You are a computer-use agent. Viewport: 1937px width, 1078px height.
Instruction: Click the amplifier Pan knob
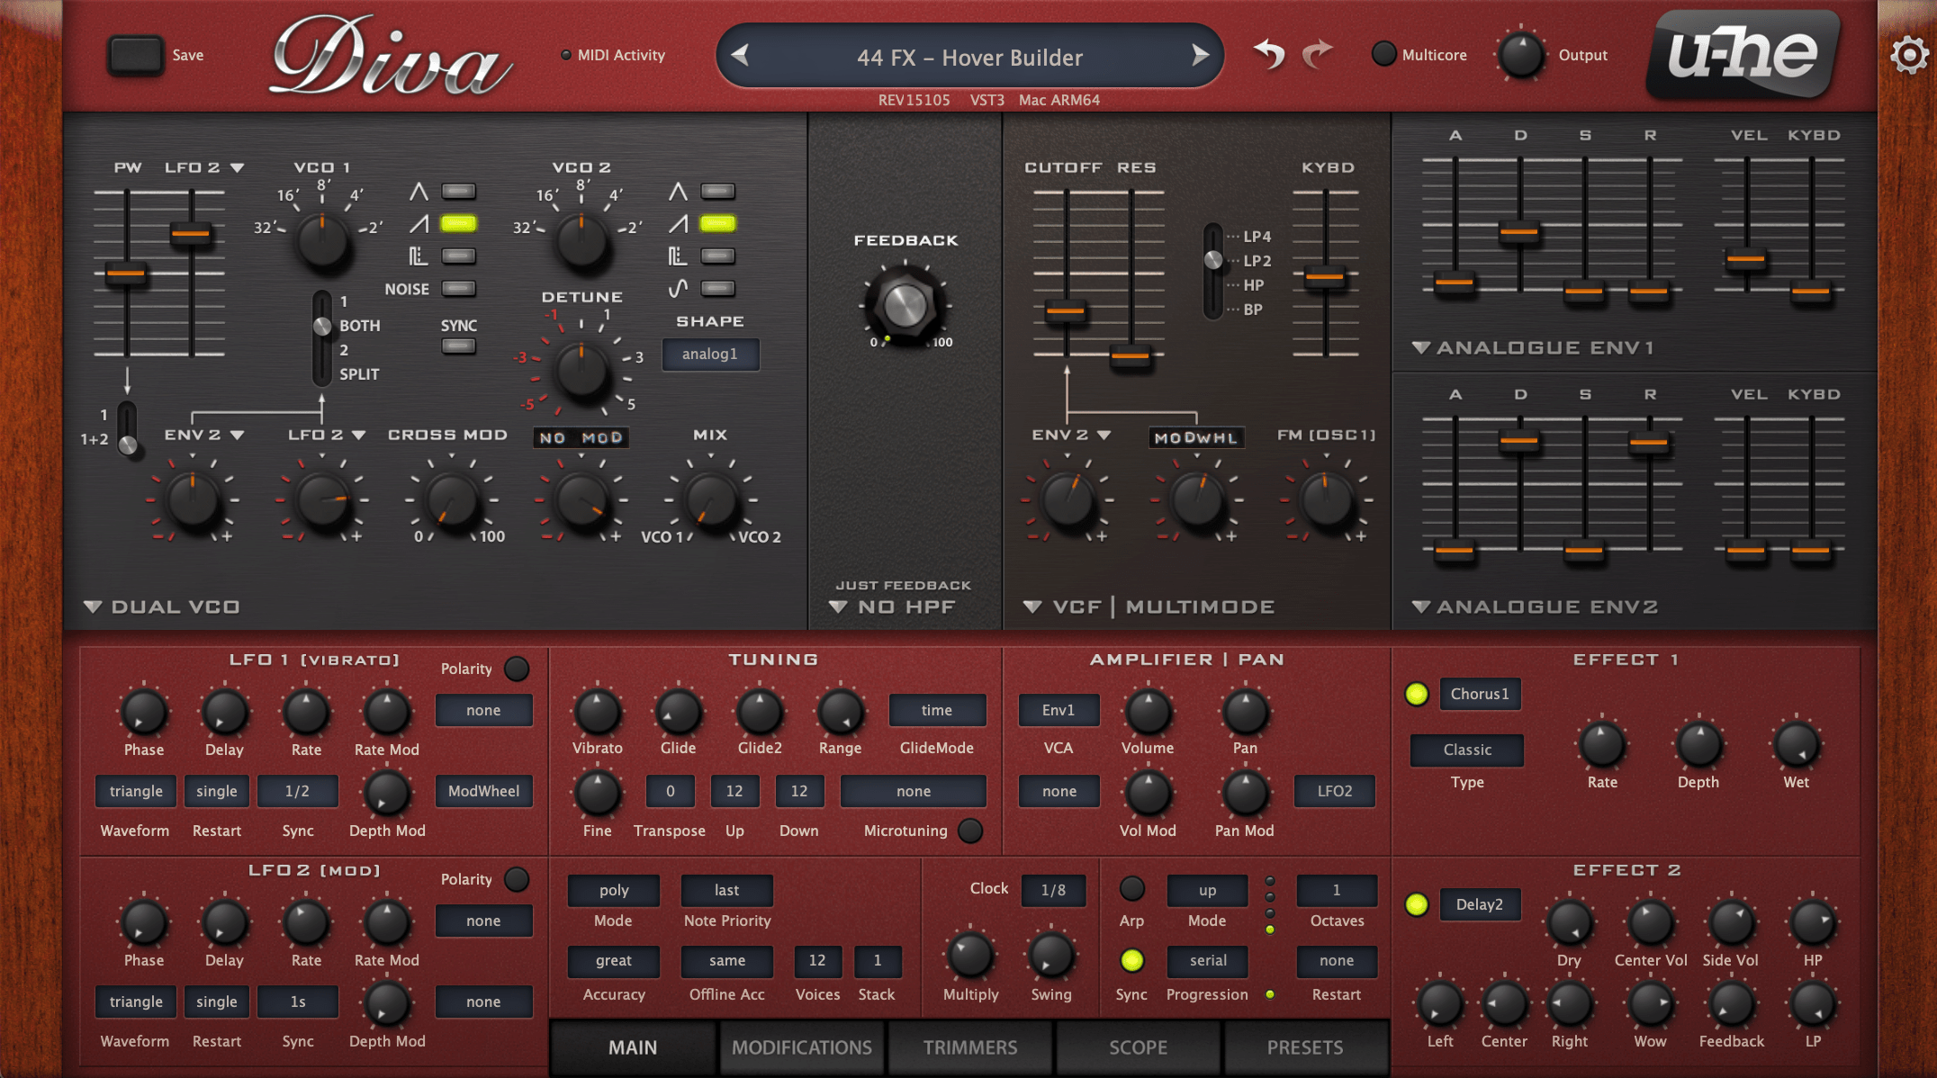pyautogui.click(x=1245, y=711)
